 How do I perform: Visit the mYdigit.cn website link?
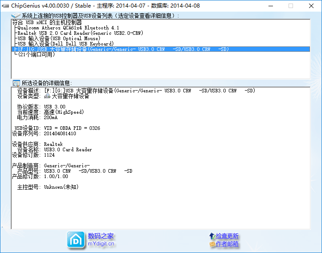coord(101,244)
